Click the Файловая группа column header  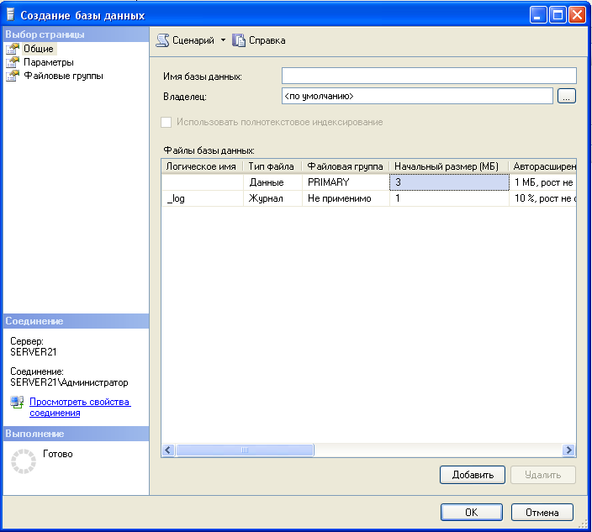click(345, 166)
